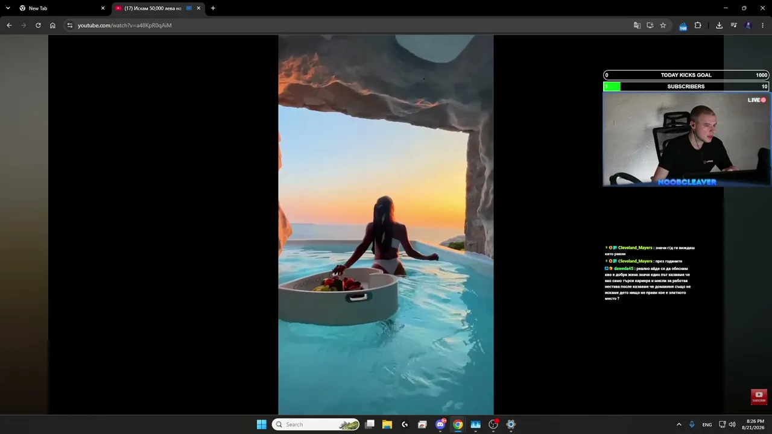Open the blue monitor app on taskbar
The height and width of the screenshot is (434, 772).
pos(475,424)
